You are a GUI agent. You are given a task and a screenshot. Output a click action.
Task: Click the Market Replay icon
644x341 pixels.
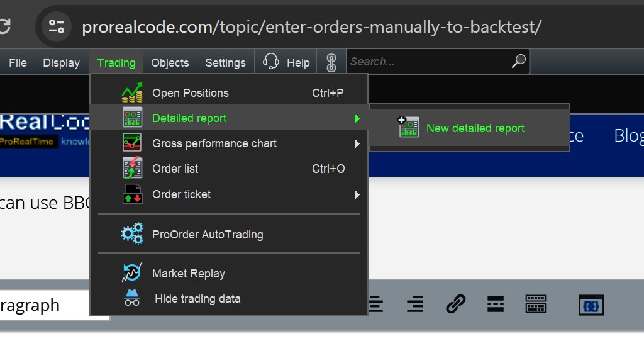tap(132, 274)
